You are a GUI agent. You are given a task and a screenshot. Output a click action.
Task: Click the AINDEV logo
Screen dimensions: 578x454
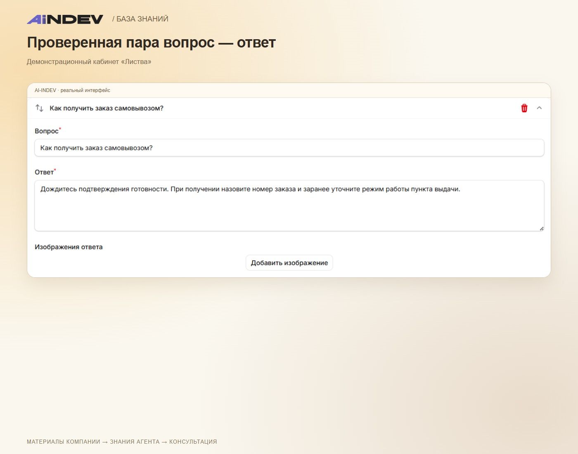65,19
